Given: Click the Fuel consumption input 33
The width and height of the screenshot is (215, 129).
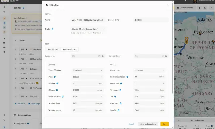Looking at the screenshot, I should (x=149, y=77).
